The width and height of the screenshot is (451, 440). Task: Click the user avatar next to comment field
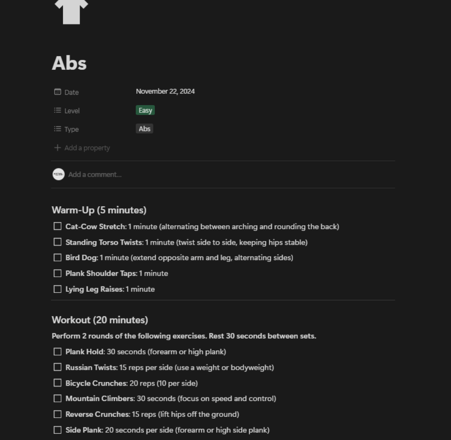click(x=58, y=174)
